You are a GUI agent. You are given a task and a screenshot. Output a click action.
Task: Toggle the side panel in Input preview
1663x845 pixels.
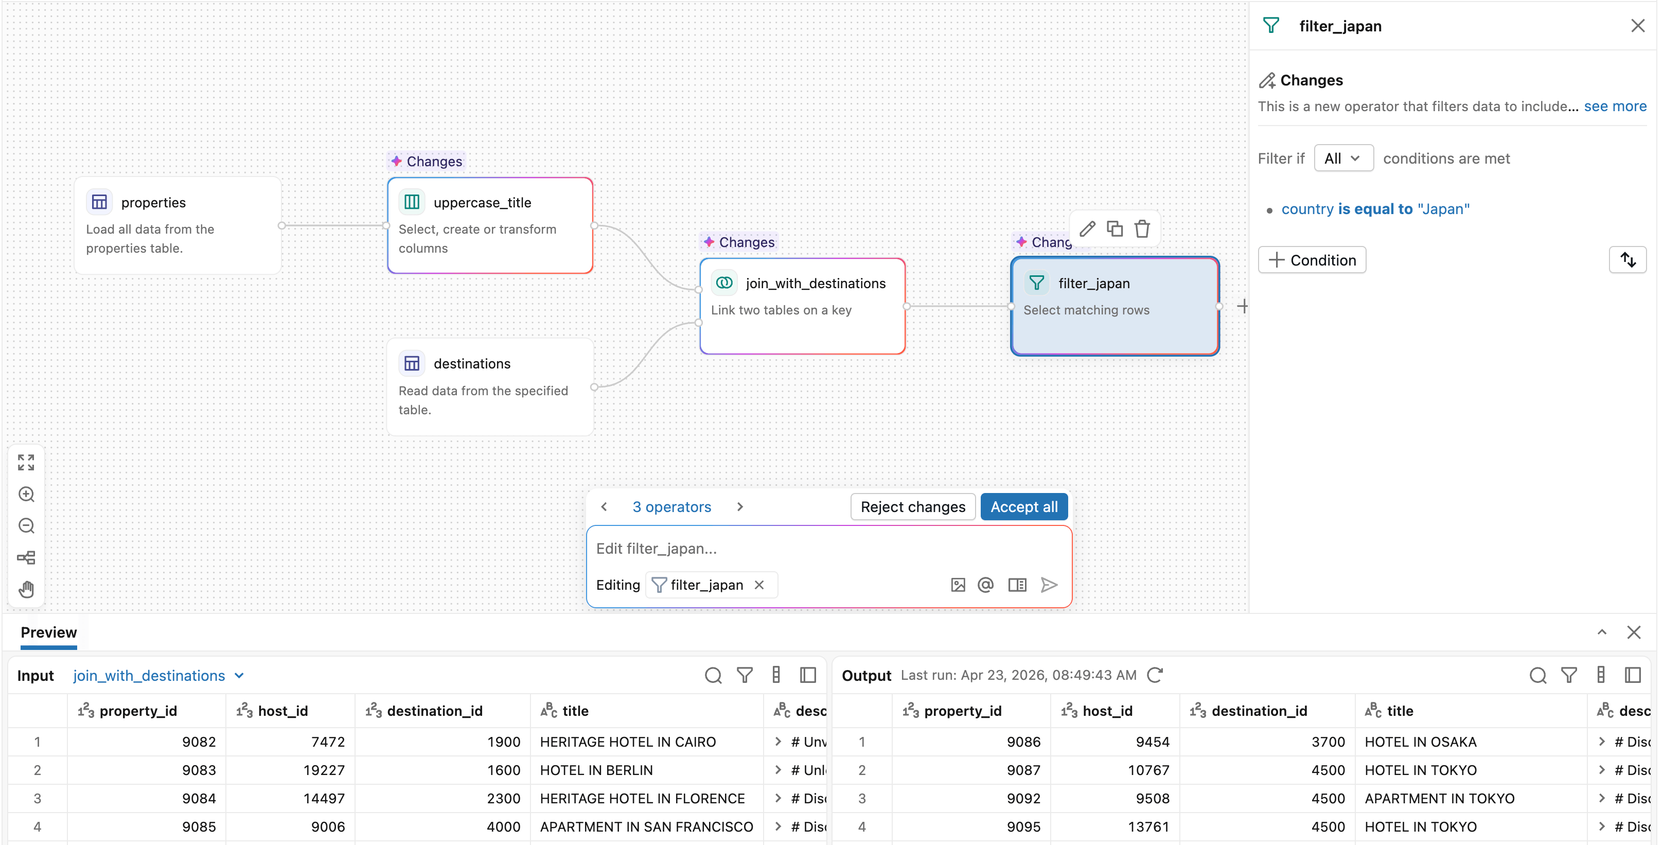pyautogui.click(x=808, y=675)
